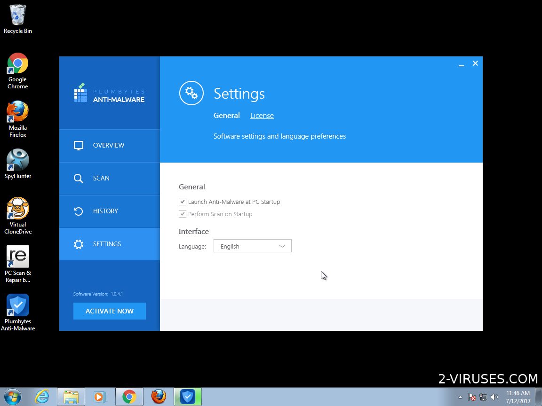The image size is (542, 406).
Task: Open the Action Center flag icon
Action: click(x=471, y=397)
